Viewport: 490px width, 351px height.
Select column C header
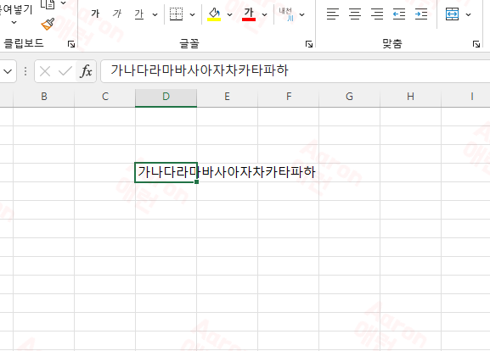coord(105,97)
